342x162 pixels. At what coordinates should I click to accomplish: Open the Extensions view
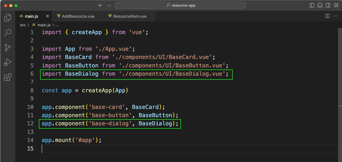click(8, 77)
